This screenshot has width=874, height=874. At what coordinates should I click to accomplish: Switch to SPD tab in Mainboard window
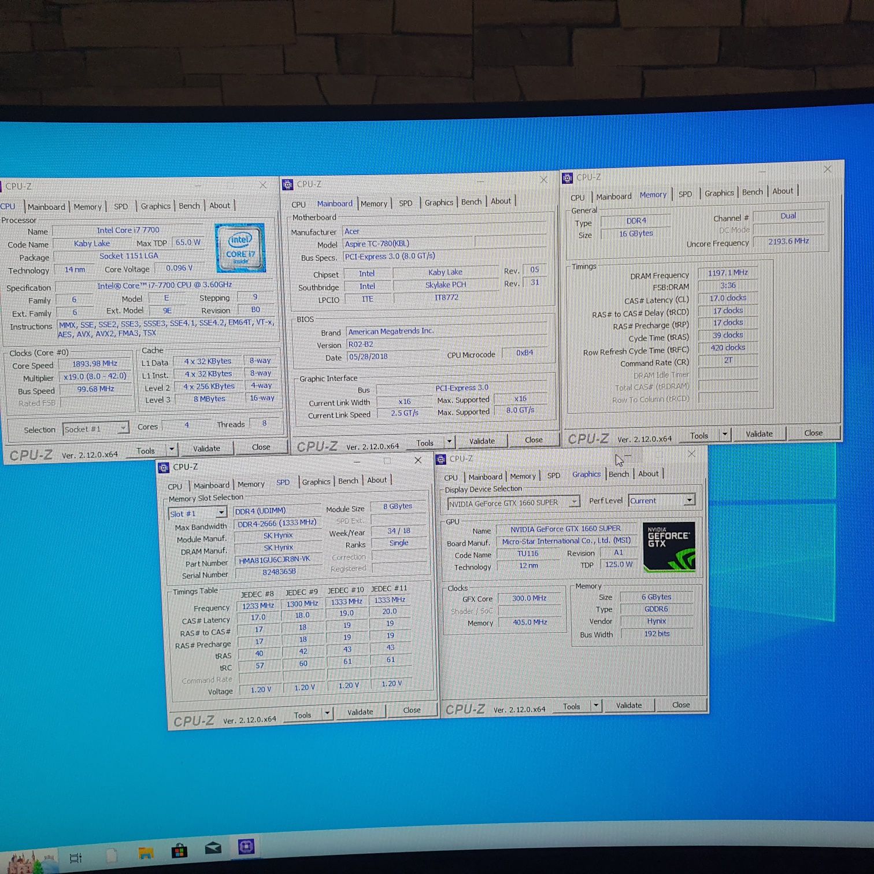pos(406,203)
